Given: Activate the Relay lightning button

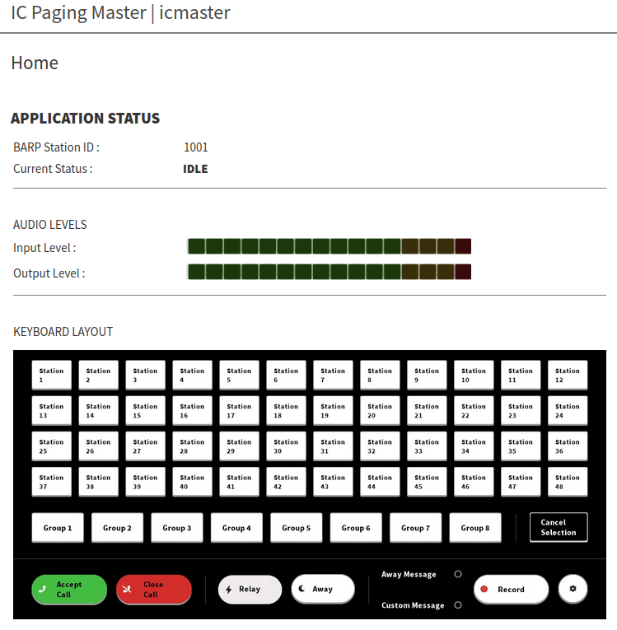Looking at the screenshot, I should [x=250, y=589].
